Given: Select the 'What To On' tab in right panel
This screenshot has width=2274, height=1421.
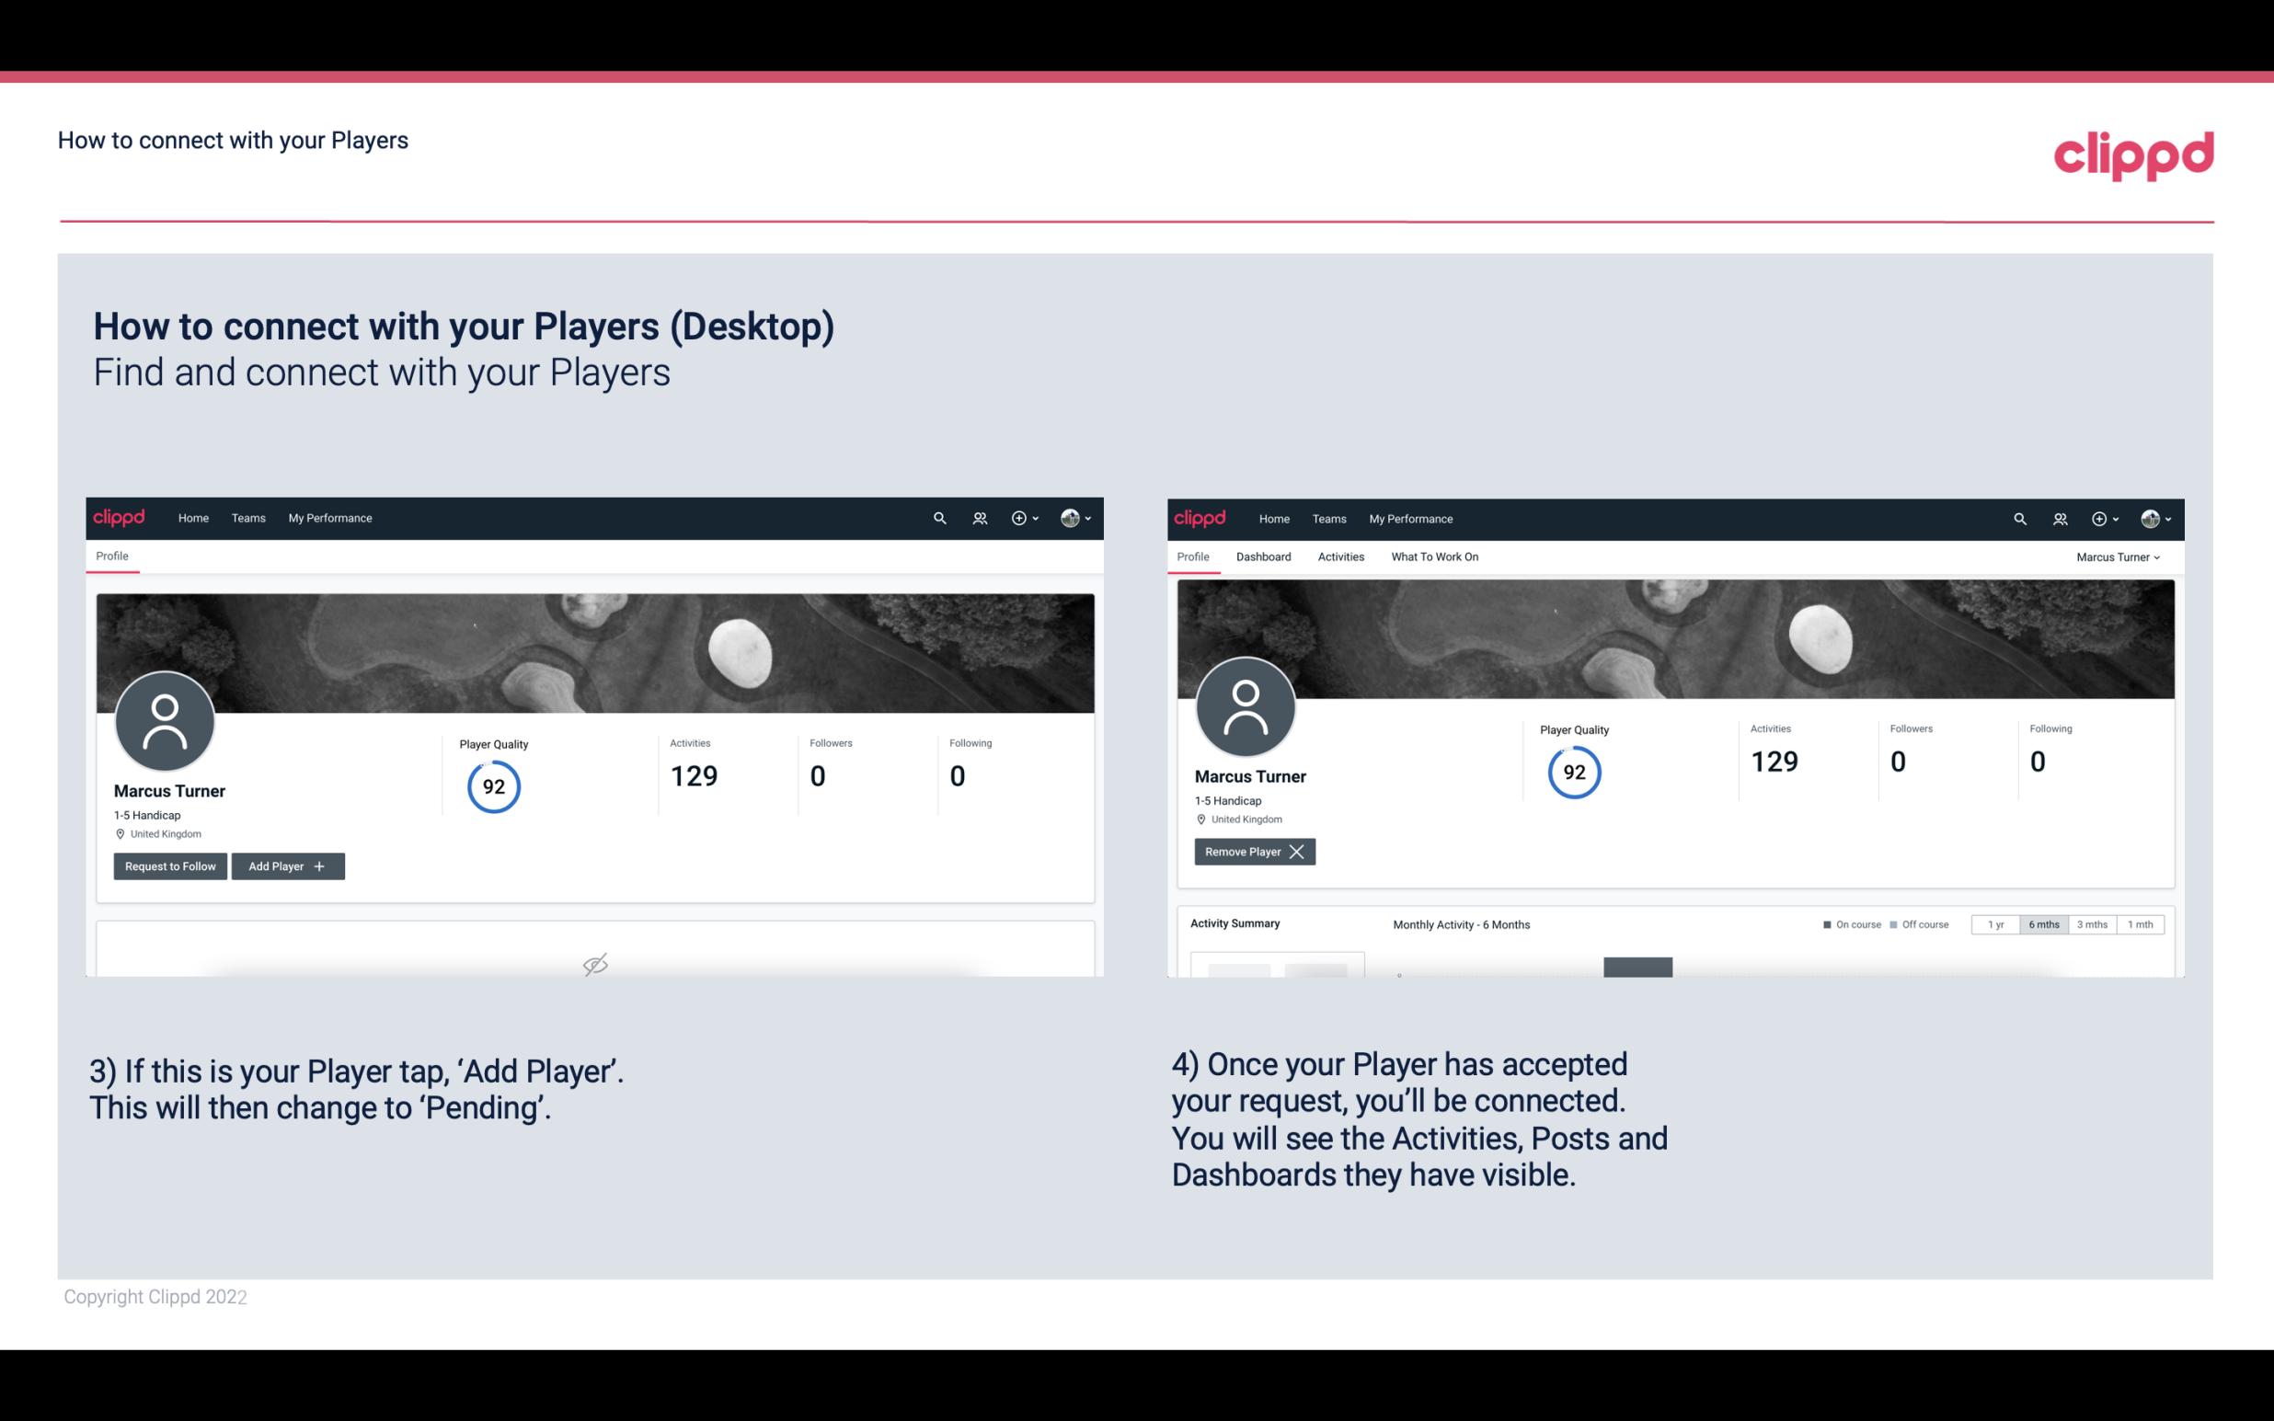Looking at the screenshot, I should coord(1434,556).
